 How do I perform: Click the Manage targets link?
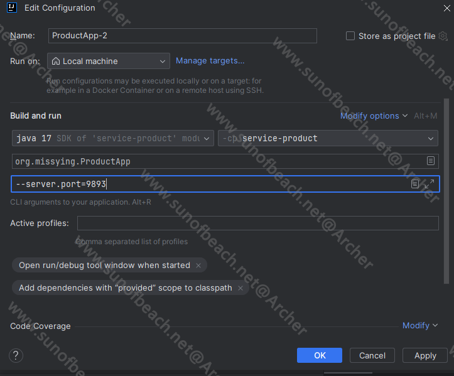pyautogui.click(x=210, y=61)
